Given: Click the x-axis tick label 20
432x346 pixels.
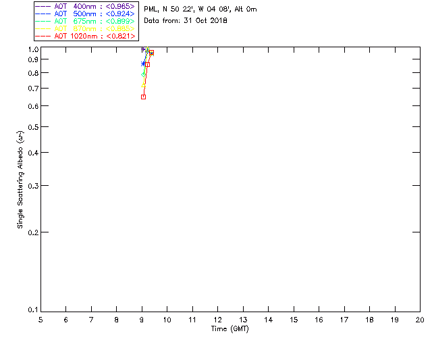Looking at the screenshot, I should click(420, 320).
